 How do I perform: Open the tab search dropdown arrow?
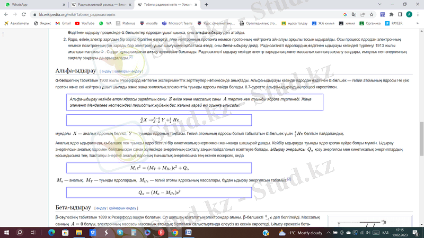pos(379,4)
